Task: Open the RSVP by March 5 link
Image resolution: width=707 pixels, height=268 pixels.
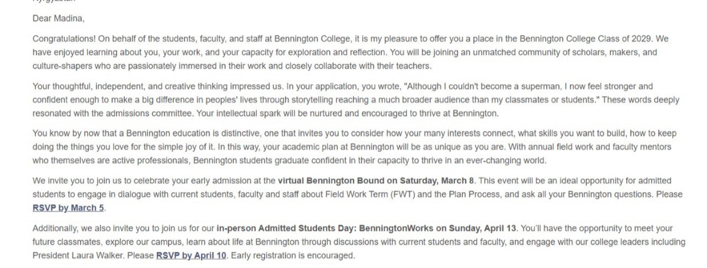Action: [x=69, y=208]
